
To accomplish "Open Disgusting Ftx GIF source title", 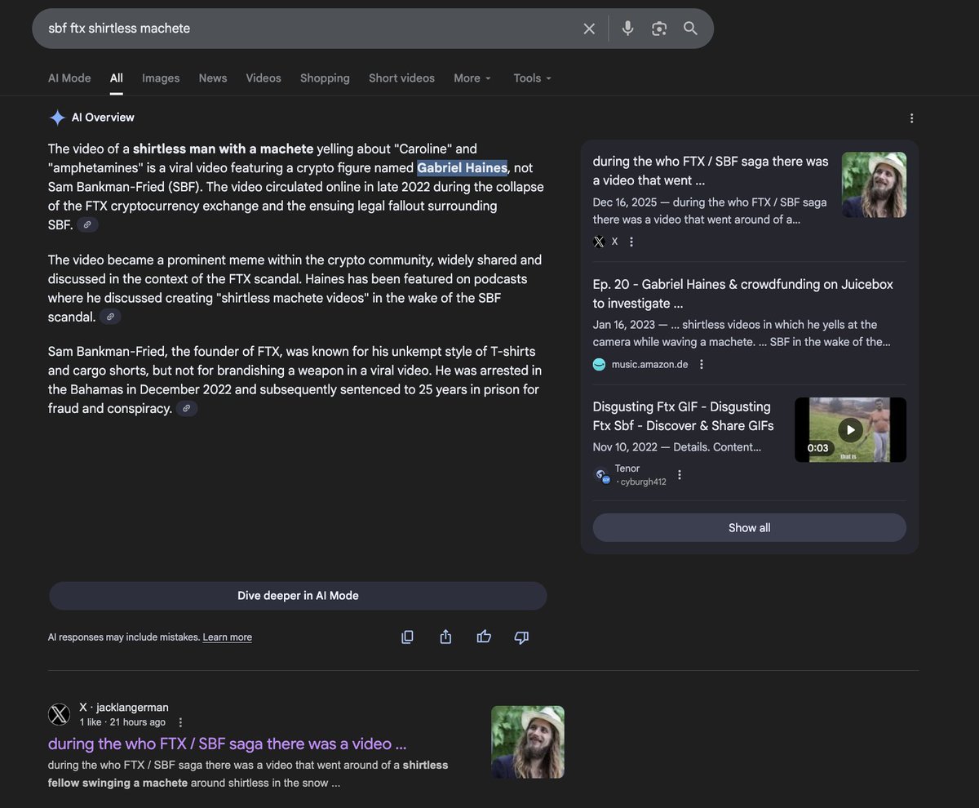I will [x=684, y=416].
